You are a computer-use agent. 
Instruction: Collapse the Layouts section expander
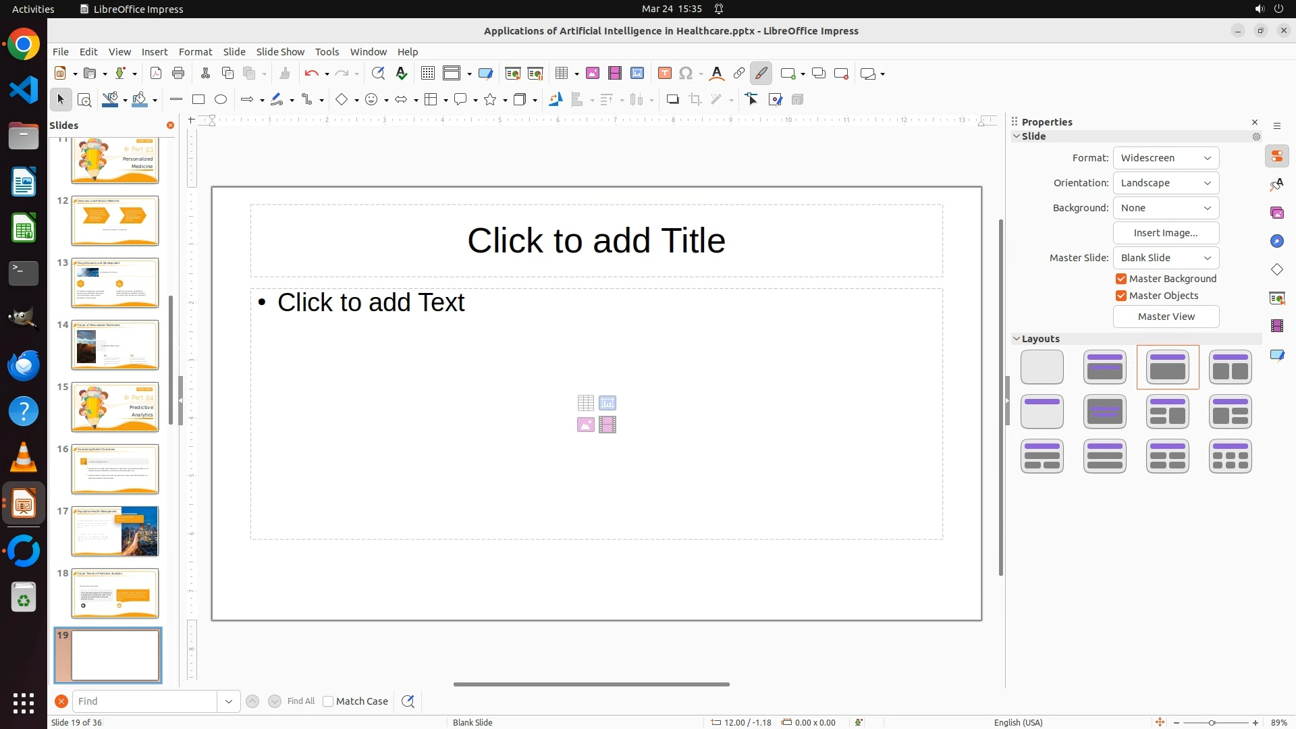(x=1016, y=339)
